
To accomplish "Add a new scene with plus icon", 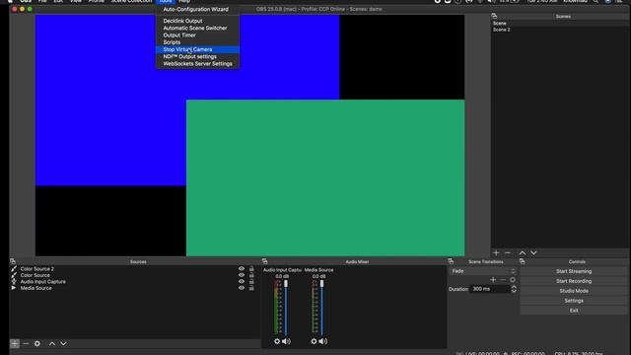I will pyautogui.click(x=496, y=252).
